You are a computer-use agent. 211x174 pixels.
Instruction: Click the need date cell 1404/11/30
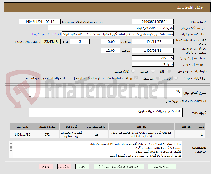pos(22,134)
